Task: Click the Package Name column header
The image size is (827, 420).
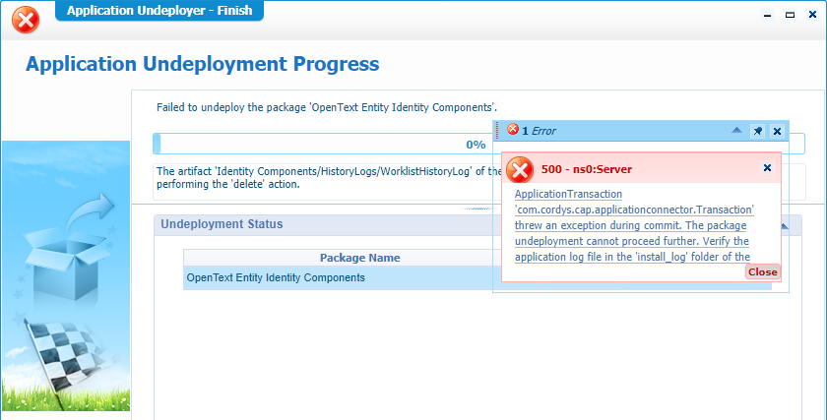Action: (359, 258)
